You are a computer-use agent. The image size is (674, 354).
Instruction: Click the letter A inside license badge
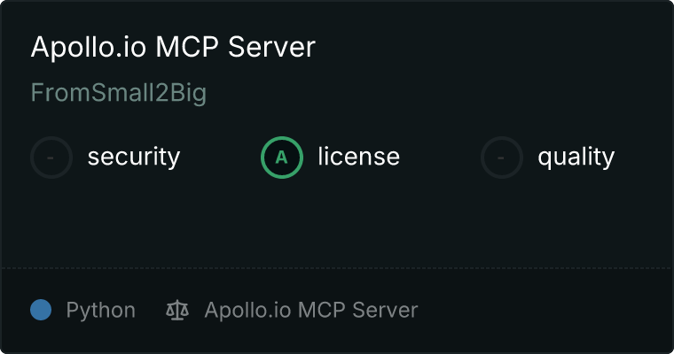pyautogui.click(x=281, y=158)
